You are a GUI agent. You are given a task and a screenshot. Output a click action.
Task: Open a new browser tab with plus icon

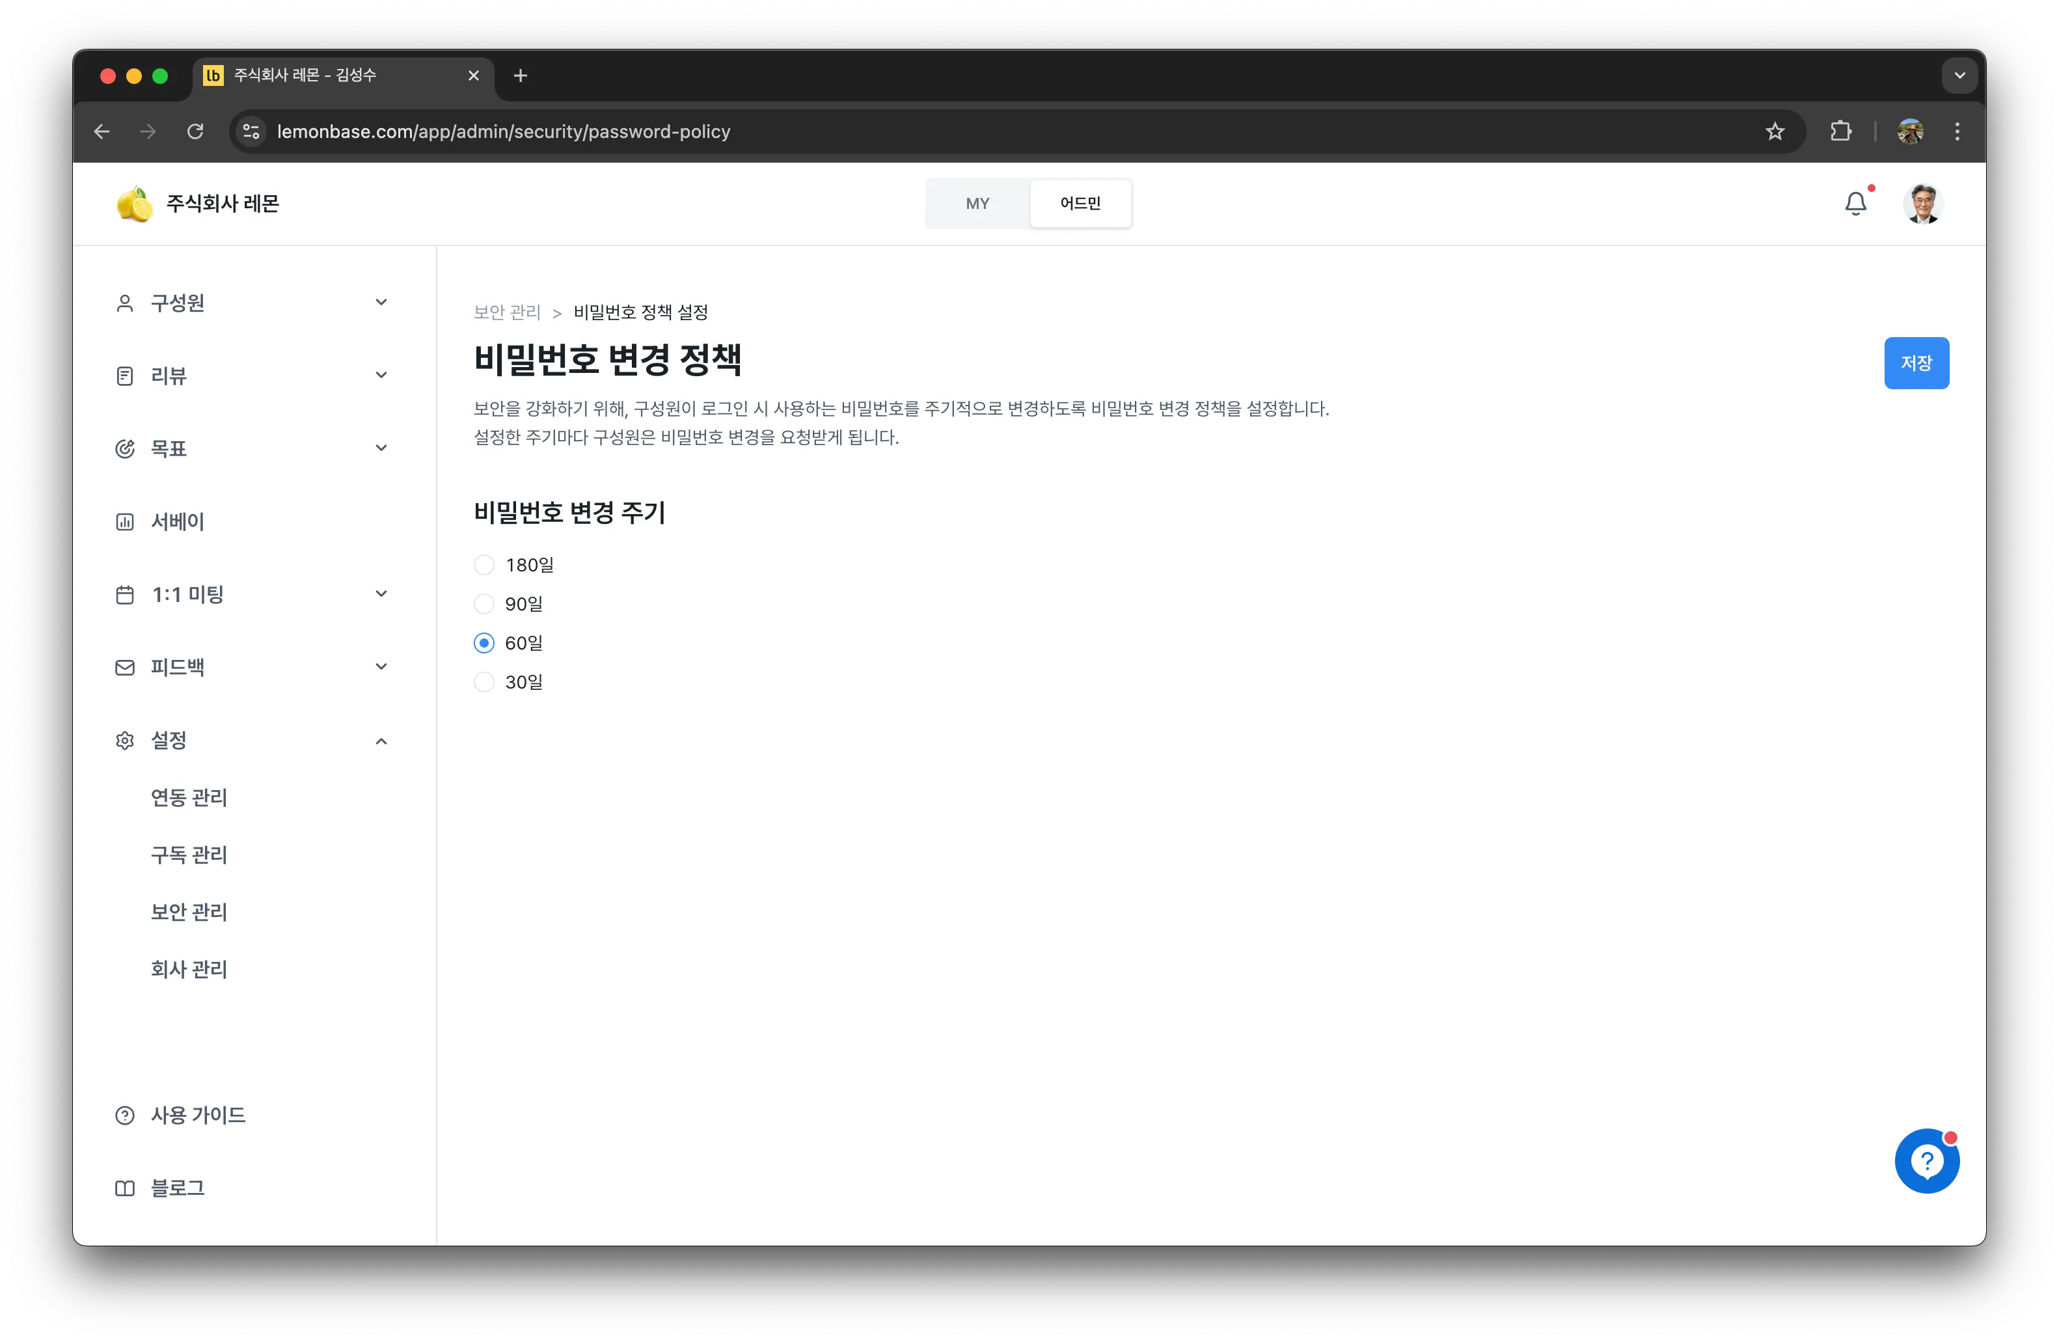[520, 76]
